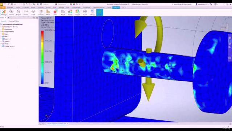Click the New file icon in quick access toolbar
Viewport: 232px width, 131px height.
pos(5,4)
